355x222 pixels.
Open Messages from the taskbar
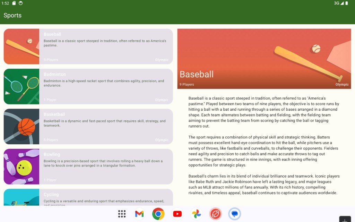pos(234,214)
